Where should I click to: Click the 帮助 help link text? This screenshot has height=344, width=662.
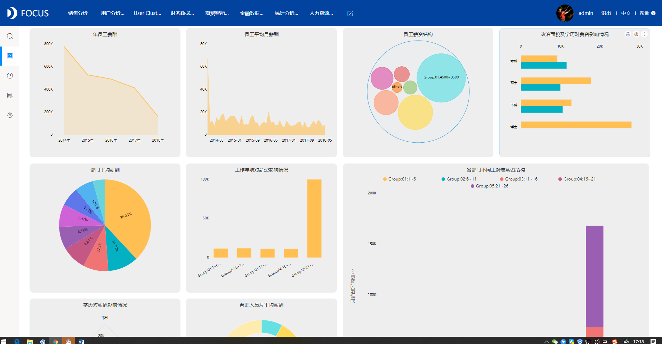coord(644,13)
